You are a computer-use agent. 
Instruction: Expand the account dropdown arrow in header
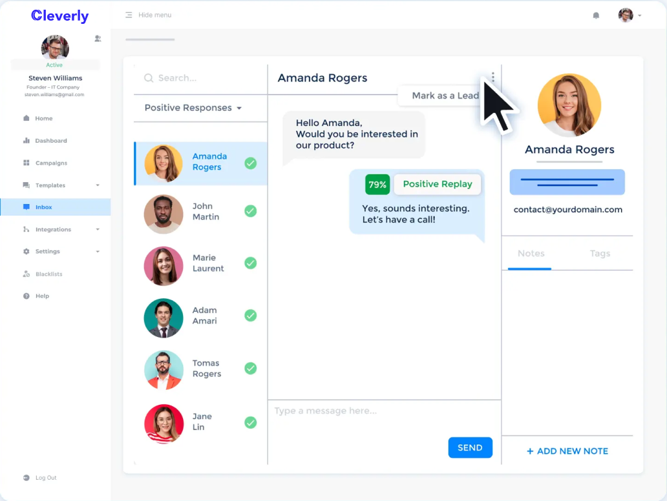point(639,15)
